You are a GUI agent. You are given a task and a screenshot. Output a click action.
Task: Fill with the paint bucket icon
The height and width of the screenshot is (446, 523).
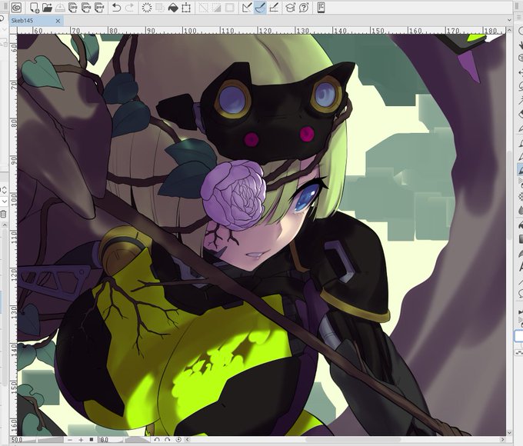pyautogui.click(x=173, y=8)
